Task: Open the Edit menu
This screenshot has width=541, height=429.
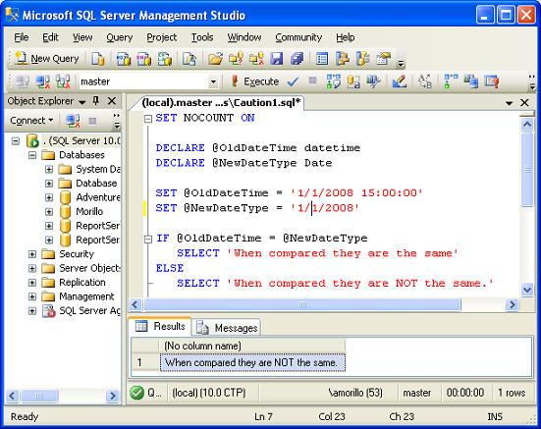Action: click(50, 37)
